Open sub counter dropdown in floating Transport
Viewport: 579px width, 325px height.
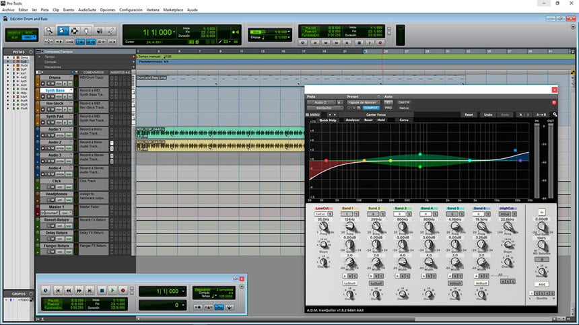[183, 305]
